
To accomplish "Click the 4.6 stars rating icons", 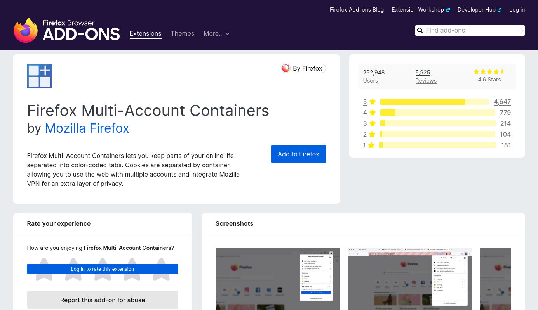I will coord(489,72).
